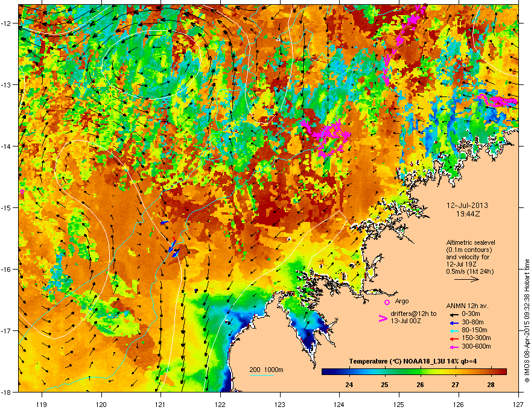Image resolution: width=531 pixels, height=410 pixels.
Task: Click the '0.5m/s (1kt 24h)' scale text
Action: tap(470, 271)
